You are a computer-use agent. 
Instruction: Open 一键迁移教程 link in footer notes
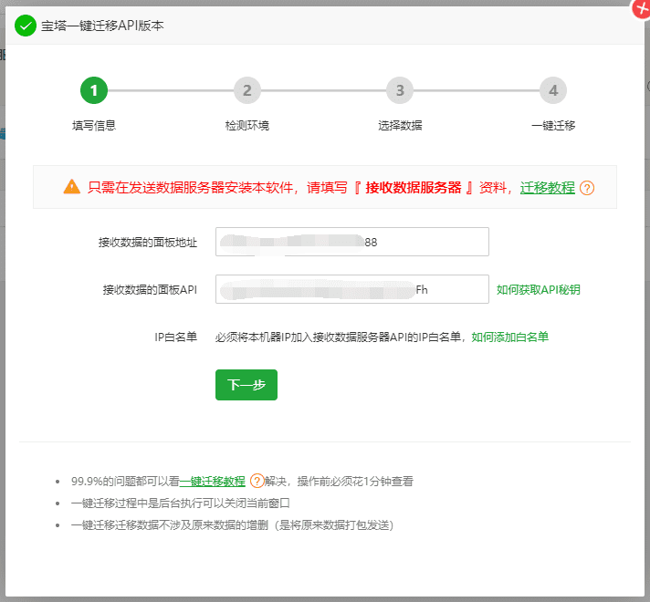tap(212, 481)
